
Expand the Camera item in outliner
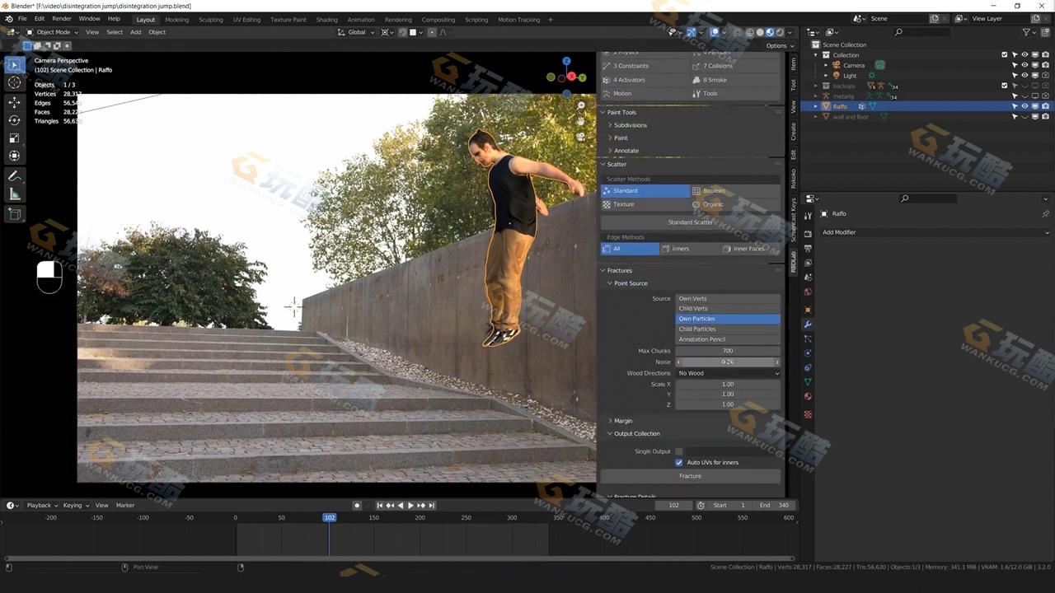pyautogui.click(x=827, y=65)
